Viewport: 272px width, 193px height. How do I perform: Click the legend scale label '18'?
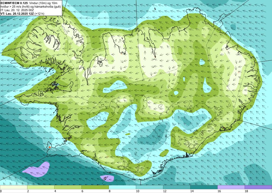(246, 191)
